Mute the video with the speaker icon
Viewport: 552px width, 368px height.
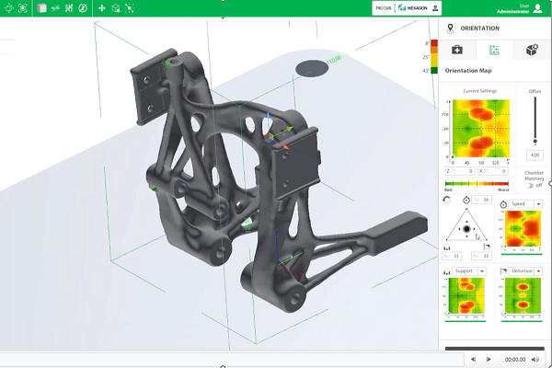coord(535,359)
